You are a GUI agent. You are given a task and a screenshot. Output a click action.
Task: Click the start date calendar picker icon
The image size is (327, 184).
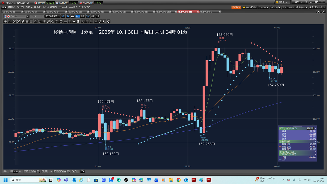(x=38, y=171)
